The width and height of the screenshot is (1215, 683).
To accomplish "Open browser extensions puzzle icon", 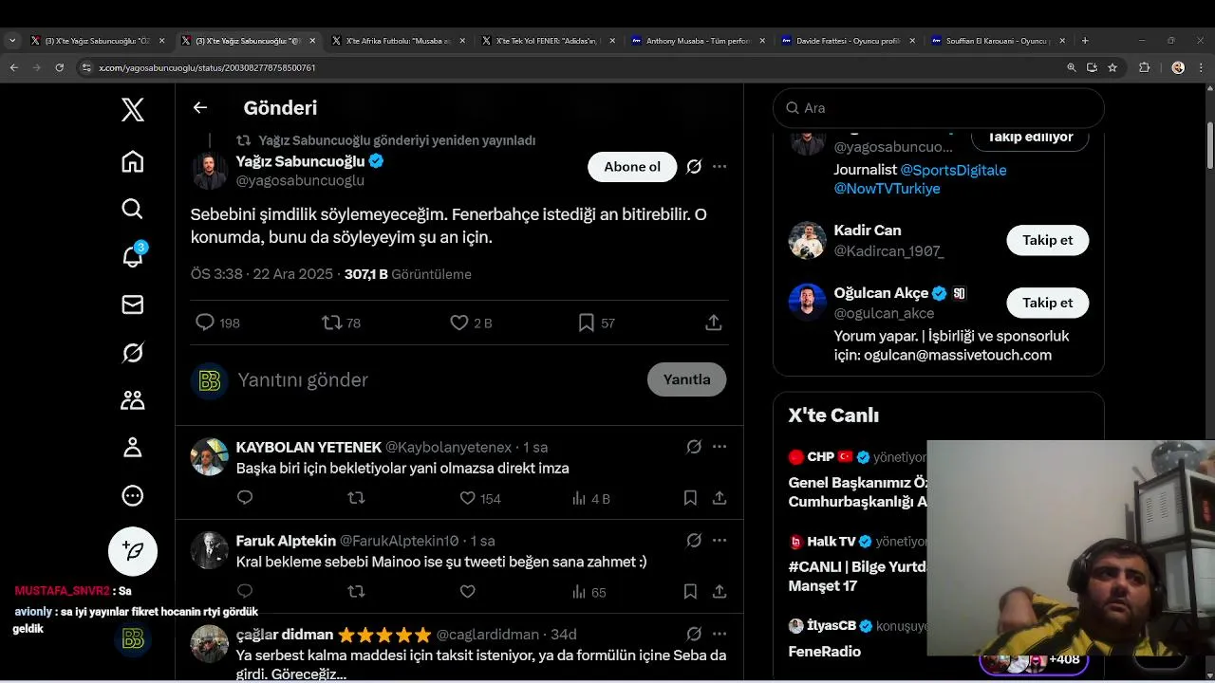I will pos(1145,67).
